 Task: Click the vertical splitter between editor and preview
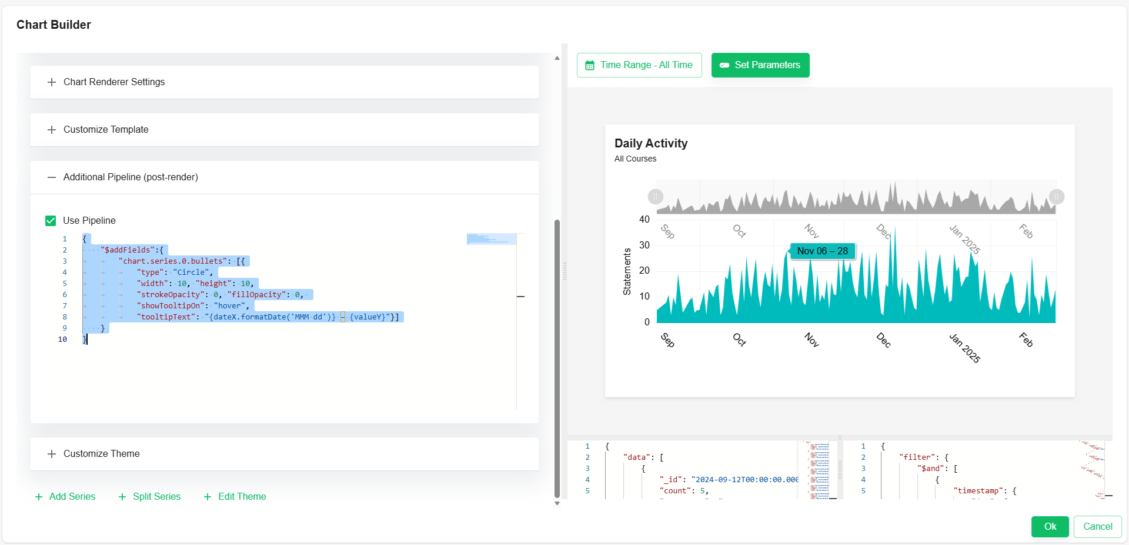click(564, 271)
